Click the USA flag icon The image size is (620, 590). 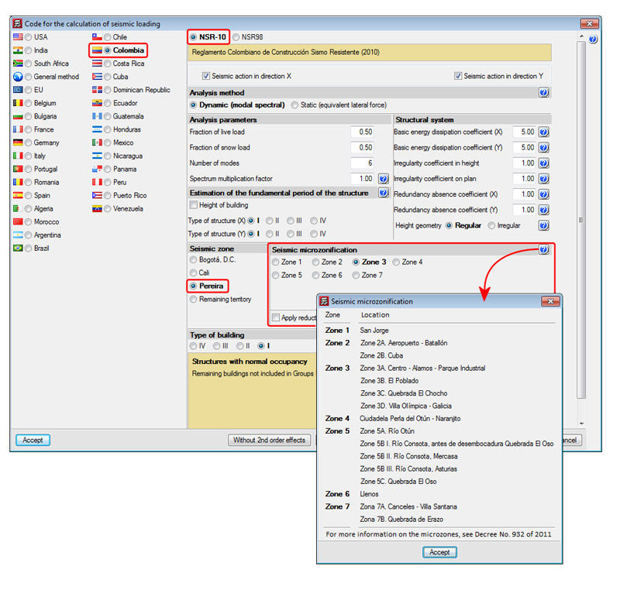[18, 36]
